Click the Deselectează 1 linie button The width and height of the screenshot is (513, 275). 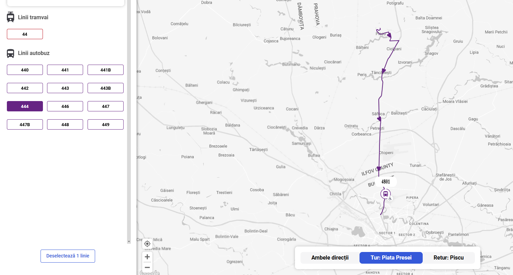[68, 256]
